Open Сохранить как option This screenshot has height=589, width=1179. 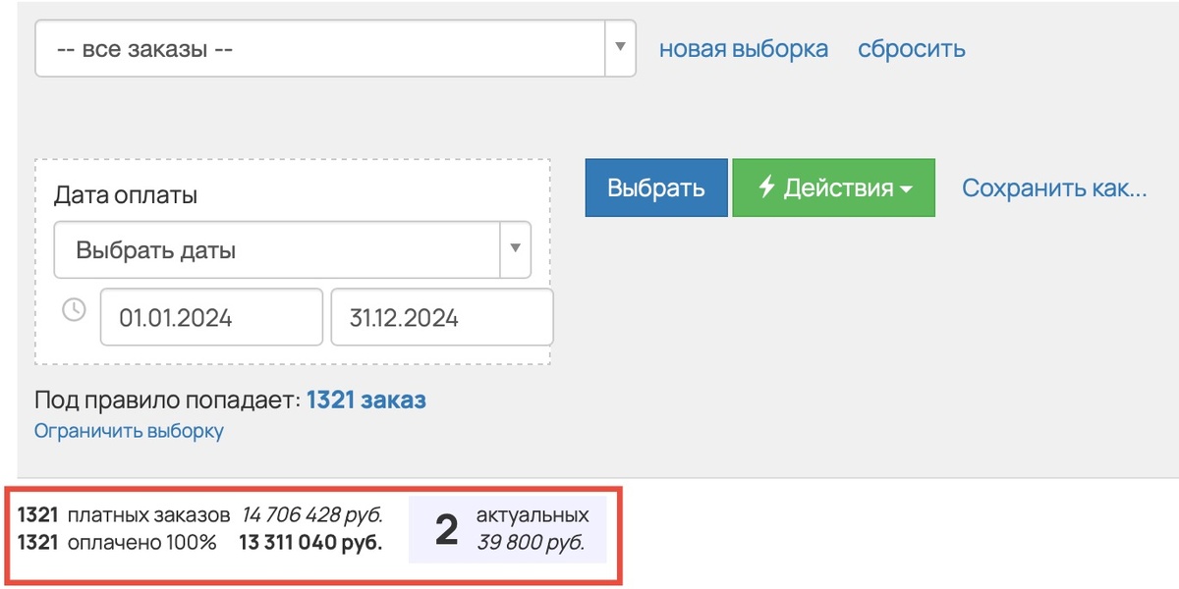[1054, 187]
